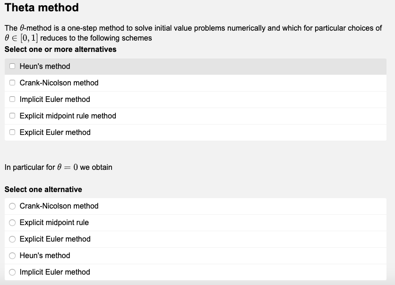Check the Crank-Nicolson method checkbox
The height and width of the screenshot is (285, 395).
(x=12, y=83)
